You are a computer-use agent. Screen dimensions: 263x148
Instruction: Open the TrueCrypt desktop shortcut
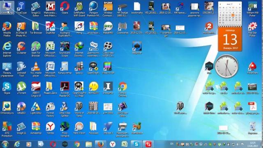click(21, 8)
